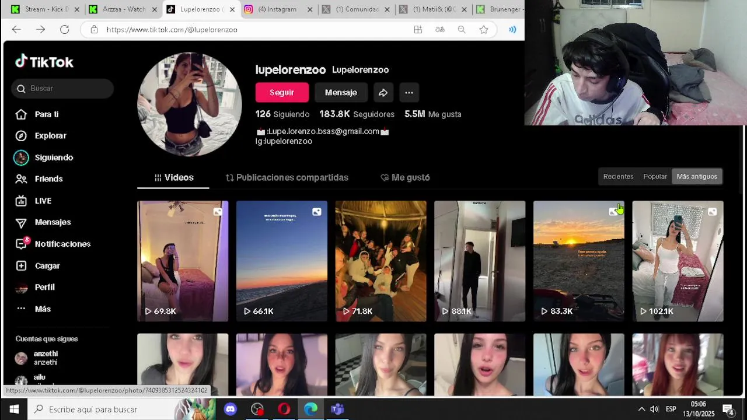This screenshot has width=747, height=420.
Task: Click the Mensaje button
Action: (x=341, y=93)
